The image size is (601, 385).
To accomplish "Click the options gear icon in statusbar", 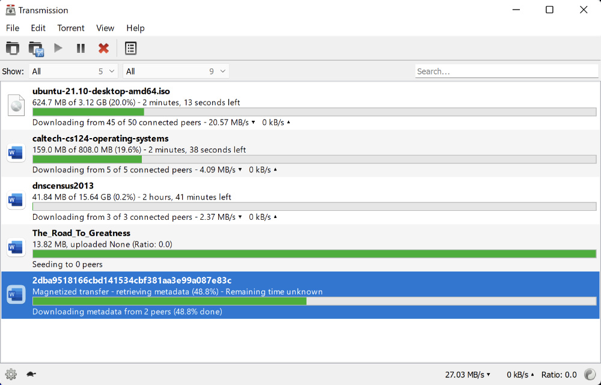I will (x=11, y=373).
